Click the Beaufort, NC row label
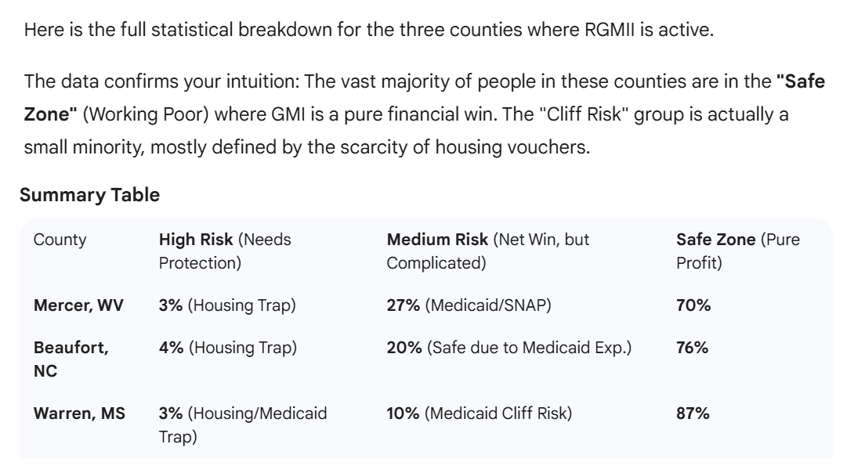The image size is (847, 473). [x=71, y=358]
